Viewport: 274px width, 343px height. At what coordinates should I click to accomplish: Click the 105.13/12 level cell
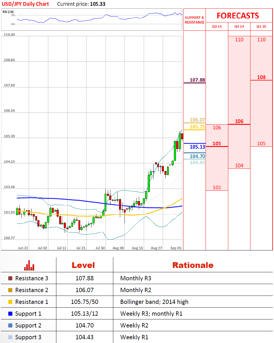[85, 314]
